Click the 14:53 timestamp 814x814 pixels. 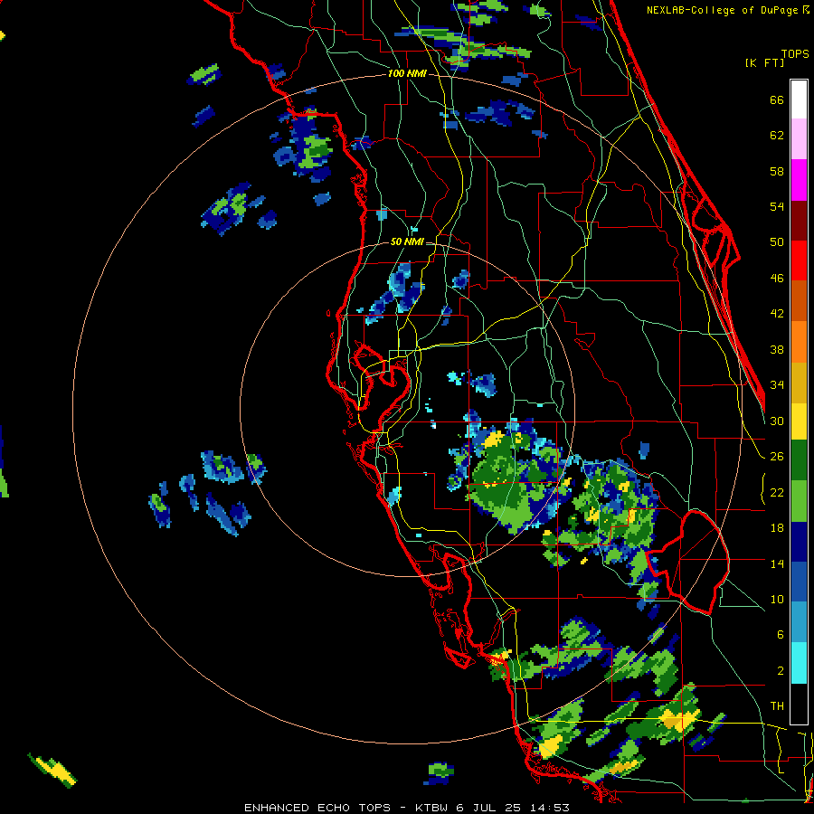(550, 808)
